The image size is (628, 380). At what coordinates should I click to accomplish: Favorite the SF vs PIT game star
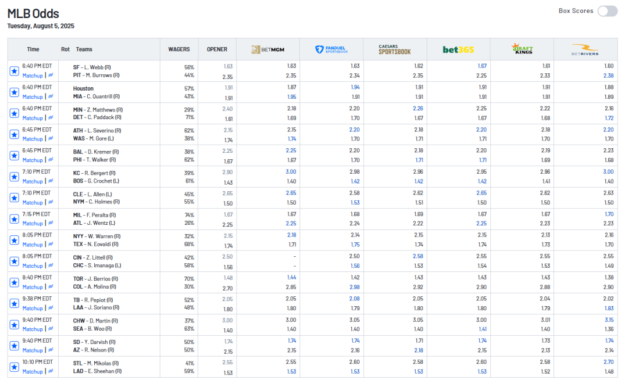(x=14, y=71)
